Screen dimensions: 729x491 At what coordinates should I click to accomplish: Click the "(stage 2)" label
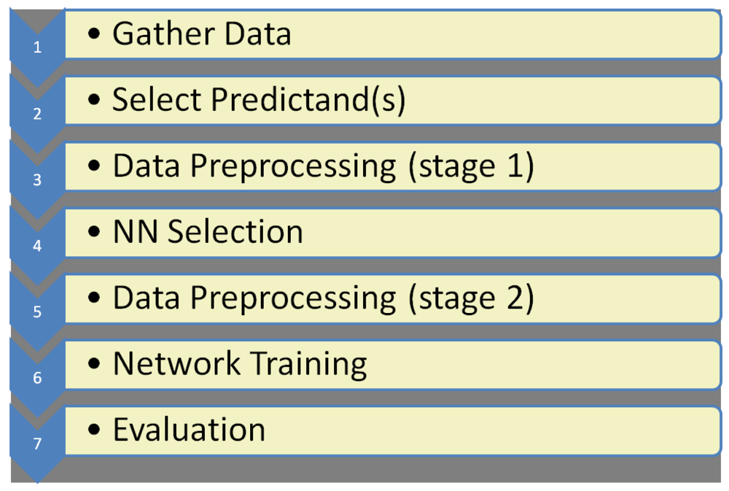pyautogui.click(x=471, y=299)
